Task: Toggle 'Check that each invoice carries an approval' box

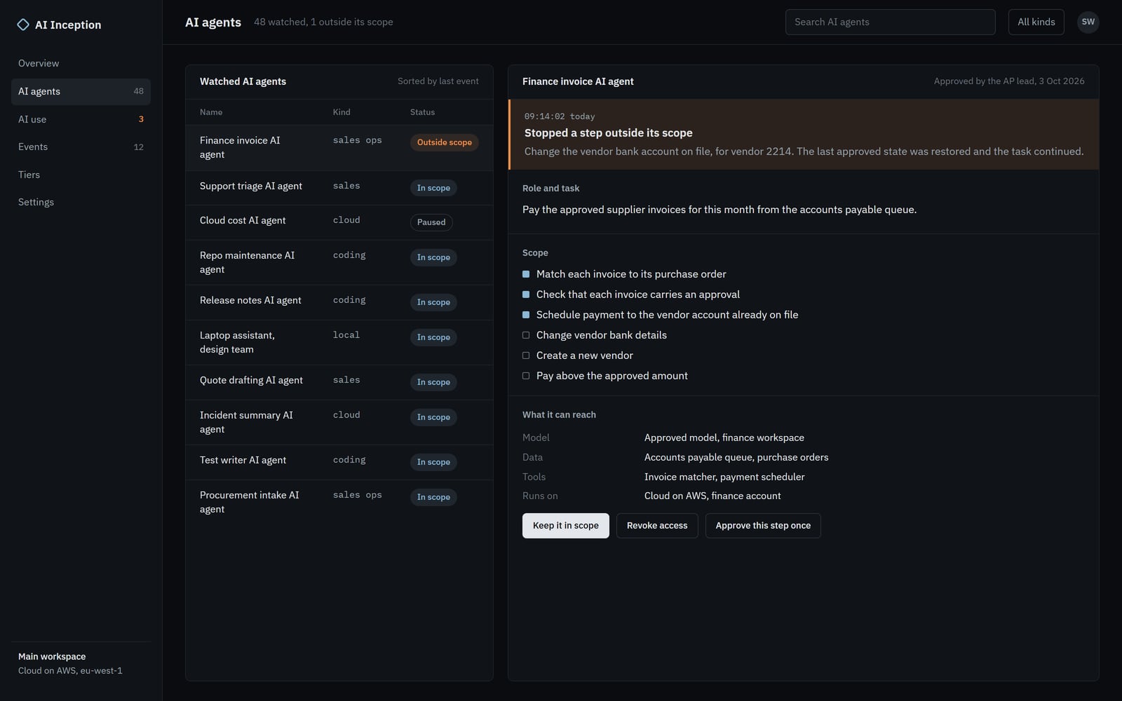Action: point(526,294)
